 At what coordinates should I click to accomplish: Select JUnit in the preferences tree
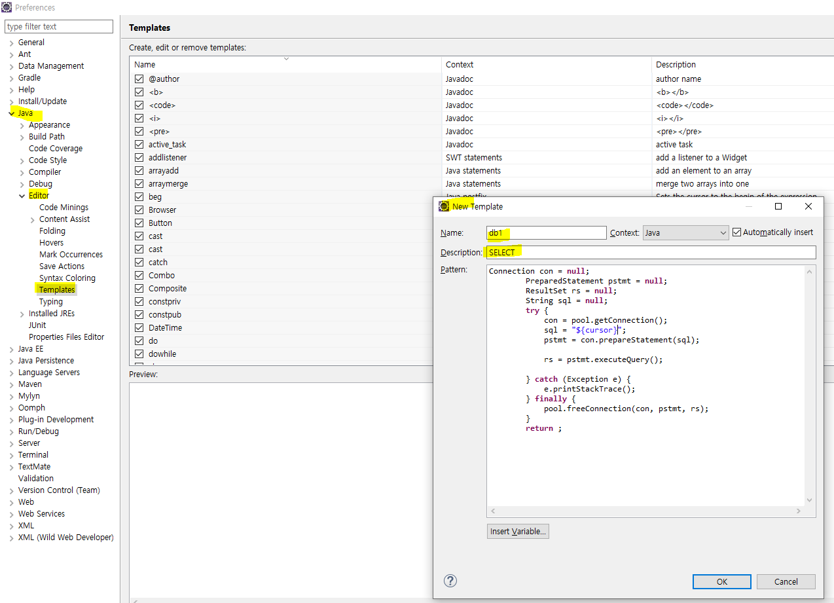tap(37, 325)
